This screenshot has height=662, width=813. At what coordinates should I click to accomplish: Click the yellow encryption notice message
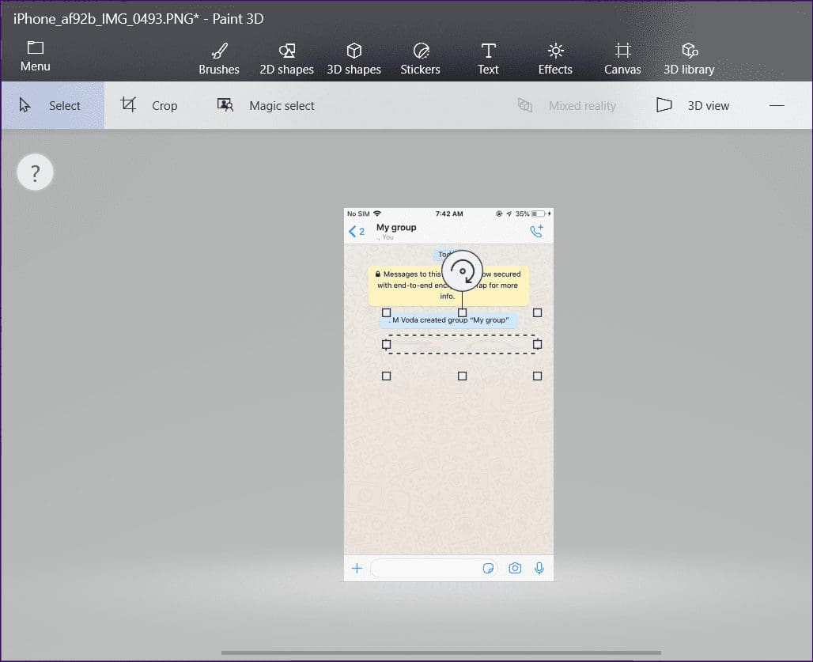point(448,286)
